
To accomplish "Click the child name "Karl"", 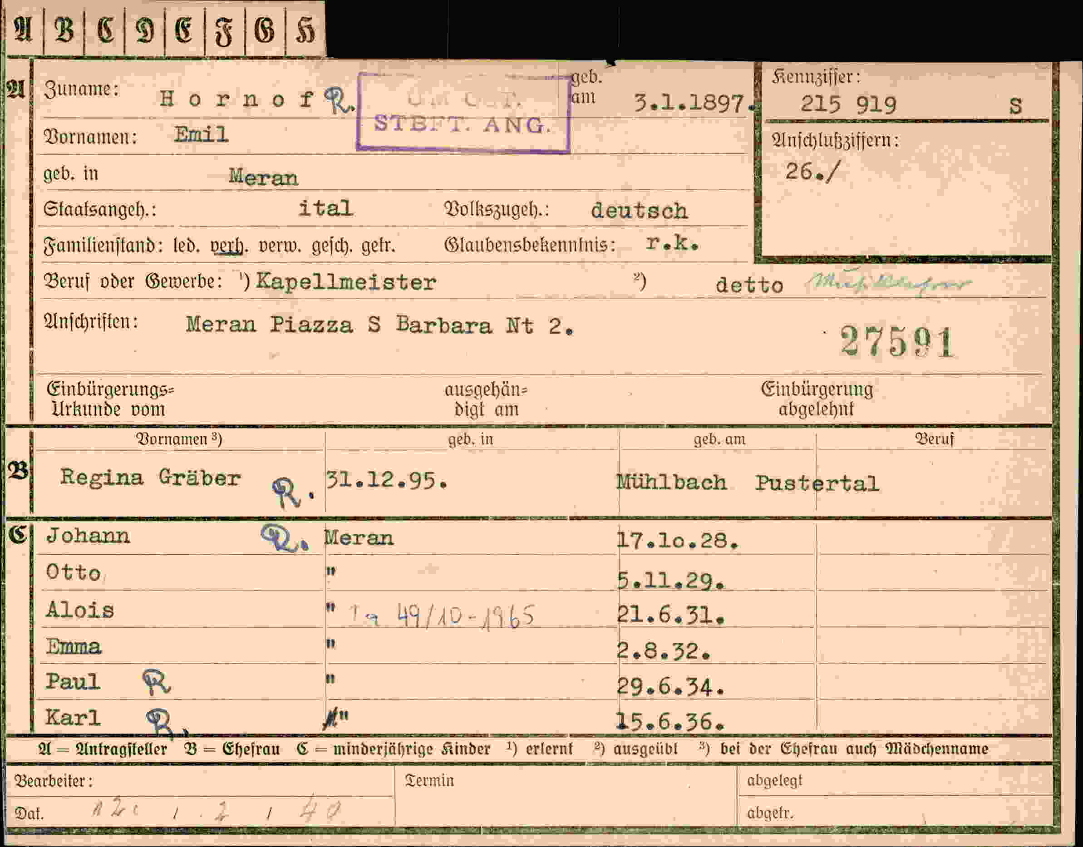I will click(x=73, y=717).
